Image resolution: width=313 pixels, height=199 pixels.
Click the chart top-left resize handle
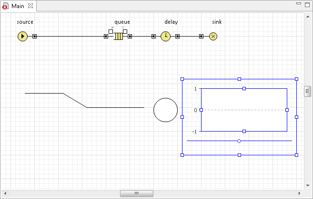pyautogui.click(x=182, y=79)
